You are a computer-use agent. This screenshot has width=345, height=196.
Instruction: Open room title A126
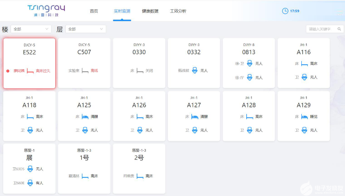(x=139, y=105)
